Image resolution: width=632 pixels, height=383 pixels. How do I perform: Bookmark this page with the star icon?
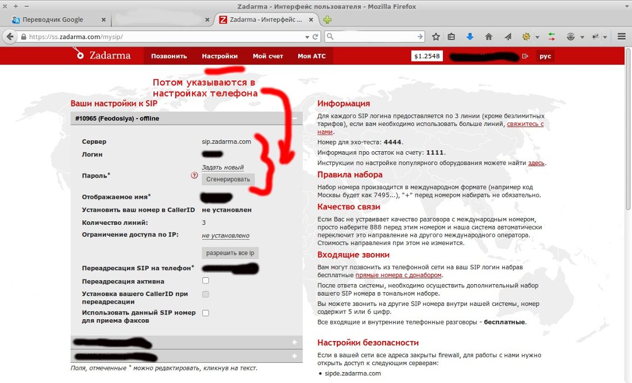coord(436,37)
